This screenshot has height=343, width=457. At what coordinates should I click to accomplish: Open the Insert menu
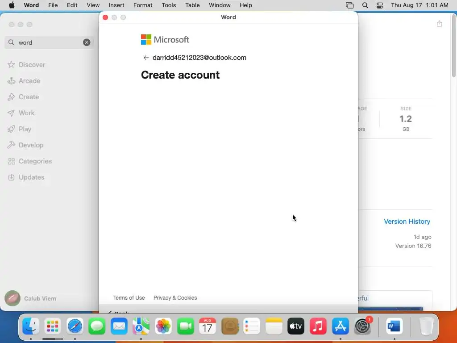[116, 5]
